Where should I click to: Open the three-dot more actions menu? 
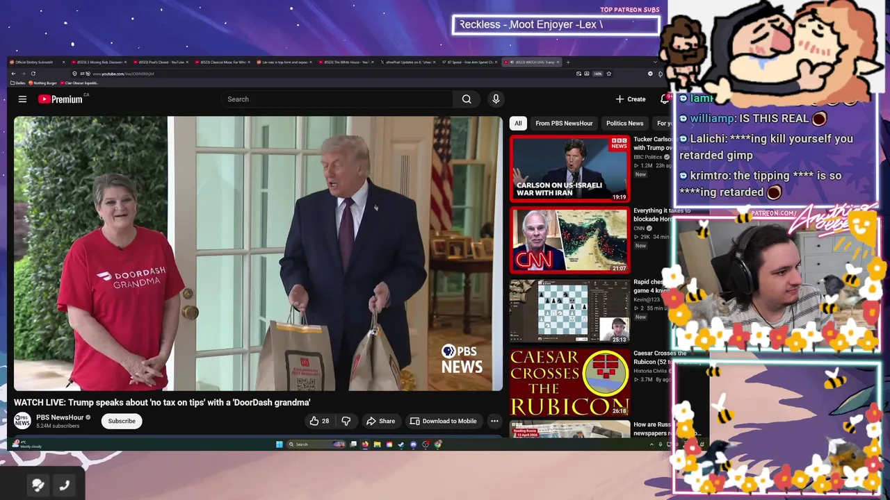[494, 421]
